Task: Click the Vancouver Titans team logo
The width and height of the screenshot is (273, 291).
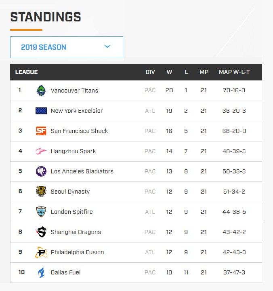Action: tap(41, 91)
